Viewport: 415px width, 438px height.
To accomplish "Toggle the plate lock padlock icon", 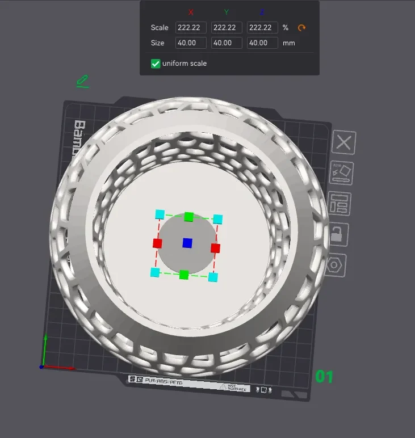I will [337, 234].
